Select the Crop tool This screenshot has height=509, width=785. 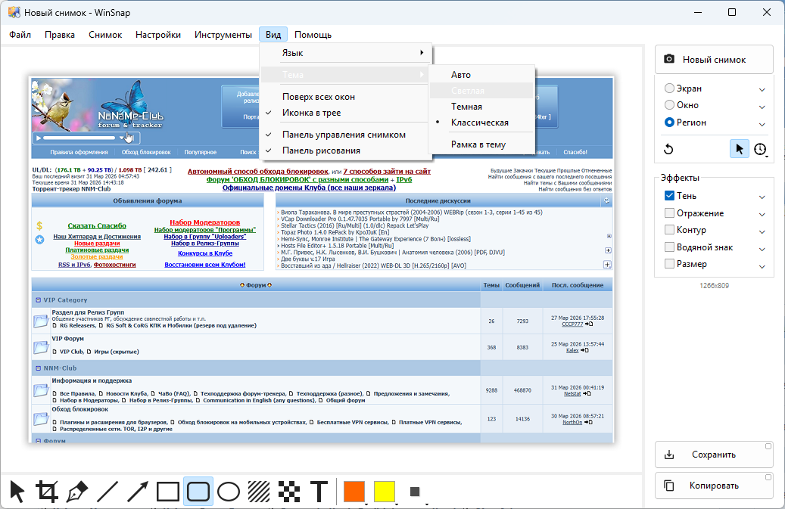47,492
